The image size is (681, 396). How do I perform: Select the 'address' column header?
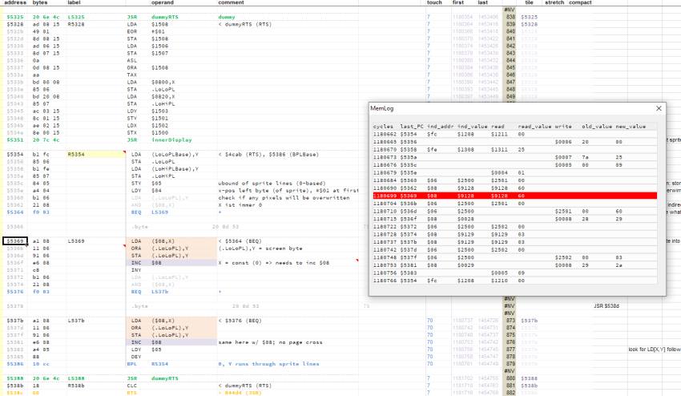17,4
